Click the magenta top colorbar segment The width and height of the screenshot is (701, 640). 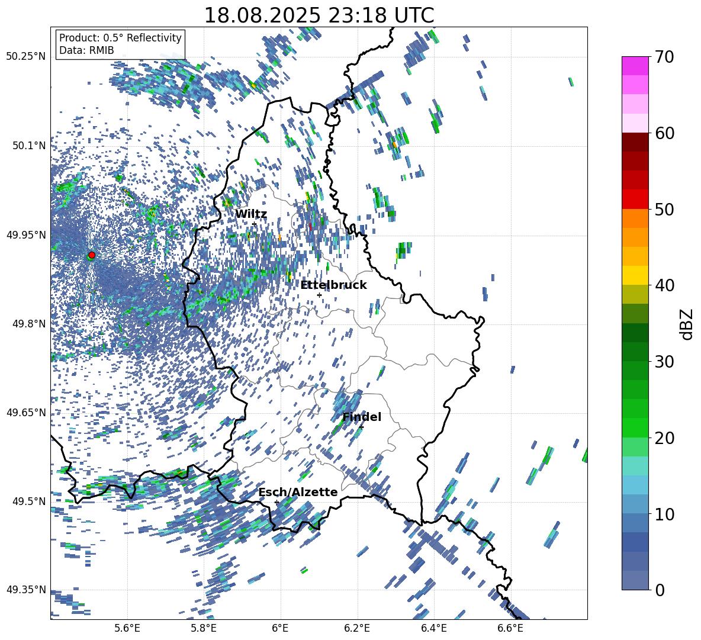point(635,66)
